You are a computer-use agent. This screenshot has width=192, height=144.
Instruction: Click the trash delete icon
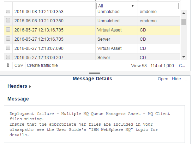click(x=8, y=65)
